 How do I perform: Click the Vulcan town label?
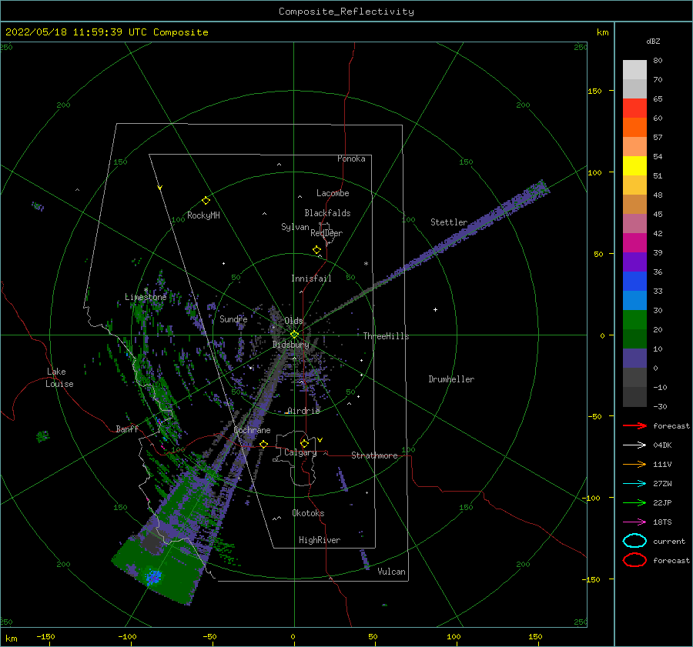pos(391,572)
